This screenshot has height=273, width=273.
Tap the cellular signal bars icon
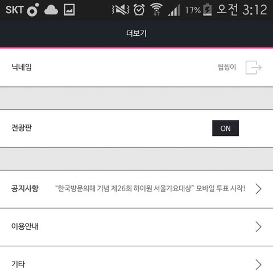(174, 10)
